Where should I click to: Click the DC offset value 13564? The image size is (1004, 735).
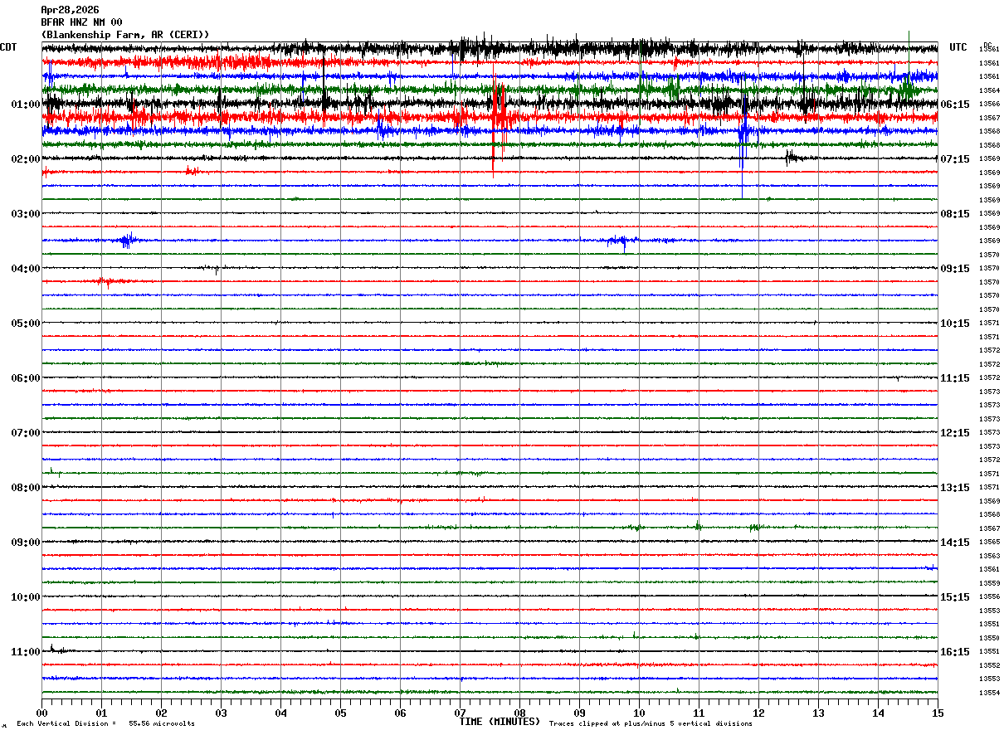tap(989, 90)
